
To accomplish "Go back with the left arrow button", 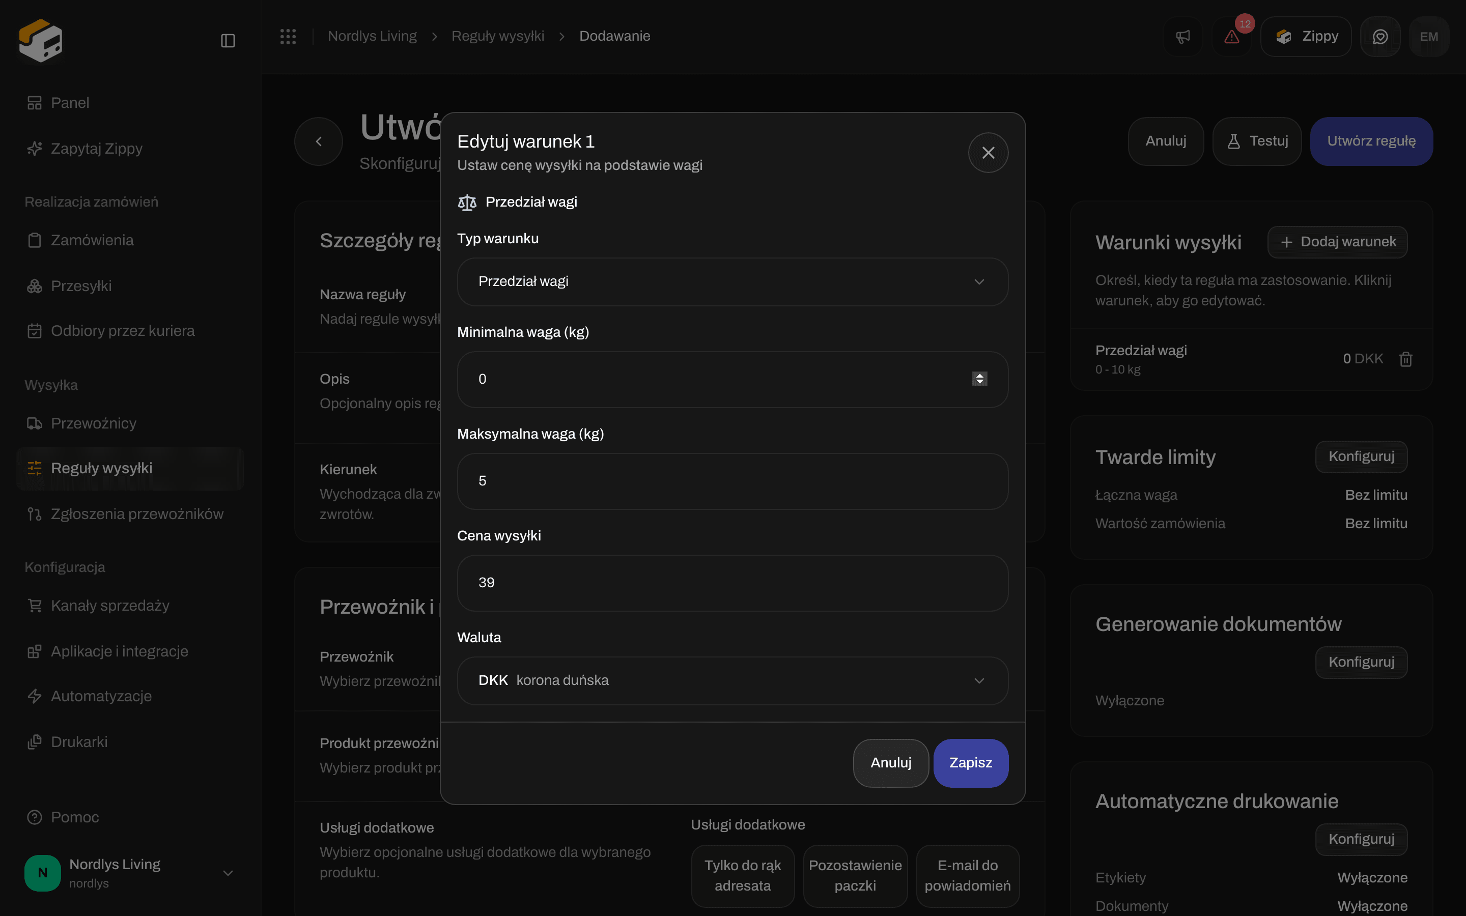I will click(319, 141).
